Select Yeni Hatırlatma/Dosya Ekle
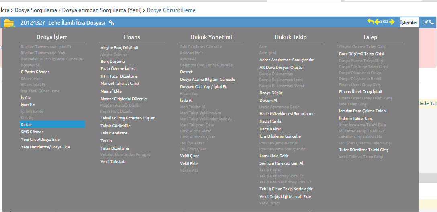 pyautogui.click(x=45, y=147)
